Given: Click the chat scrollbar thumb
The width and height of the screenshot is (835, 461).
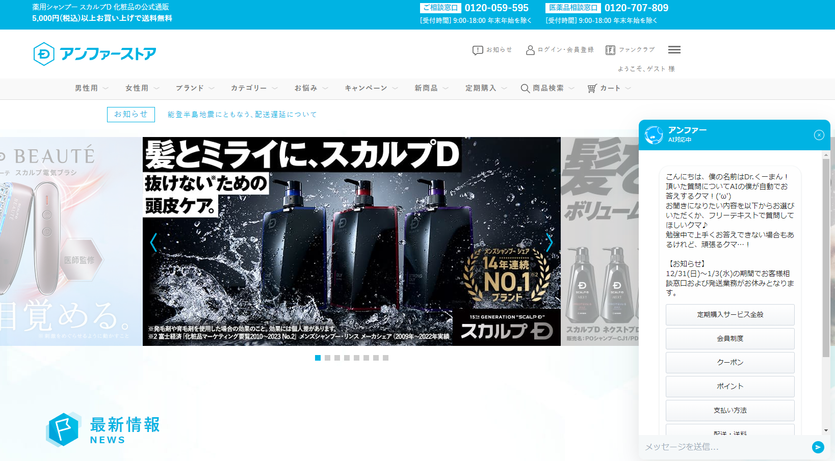Looking at the screenshot, I should tap(826, 257).
